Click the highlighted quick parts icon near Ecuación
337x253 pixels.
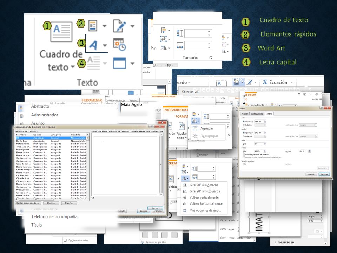236,82
